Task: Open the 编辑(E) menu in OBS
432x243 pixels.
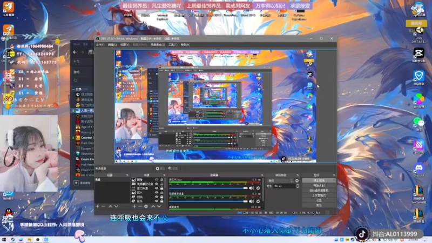Action: [x=112, y=45]
